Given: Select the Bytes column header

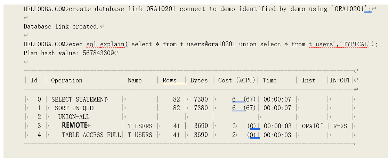Looking at the screenshot, I should tap(199, 80).
